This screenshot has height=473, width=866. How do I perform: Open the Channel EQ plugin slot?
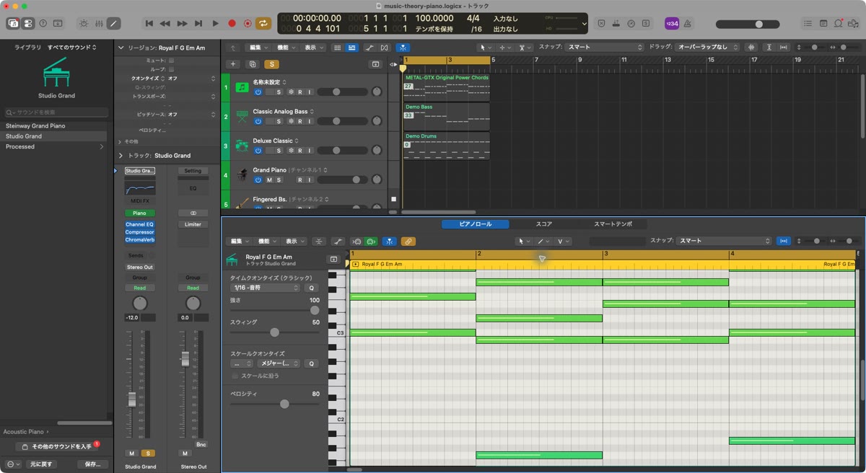tap(139, 224)
